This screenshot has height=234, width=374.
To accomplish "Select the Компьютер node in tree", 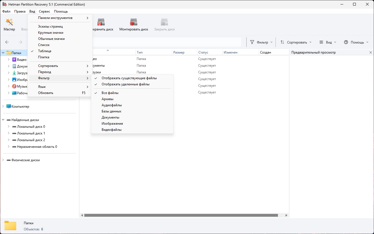I will pyautogui.click(x=18, y=106).
